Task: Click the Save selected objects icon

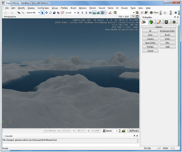Action: point(142,13)
